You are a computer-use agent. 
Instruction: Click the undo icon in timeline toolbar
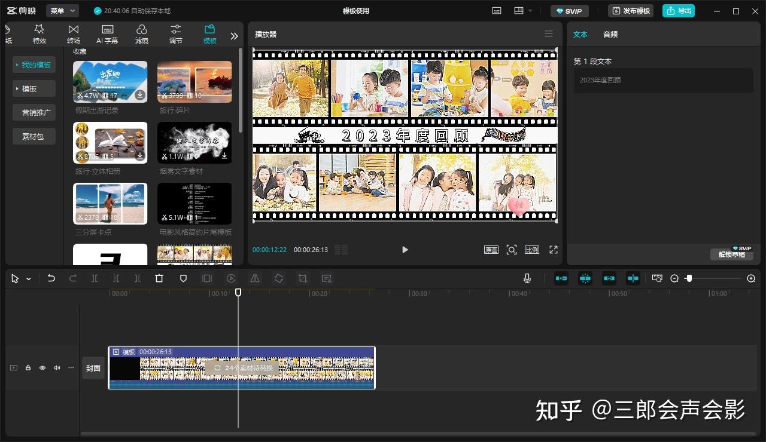pyautogui.click(x=51, y=278)
